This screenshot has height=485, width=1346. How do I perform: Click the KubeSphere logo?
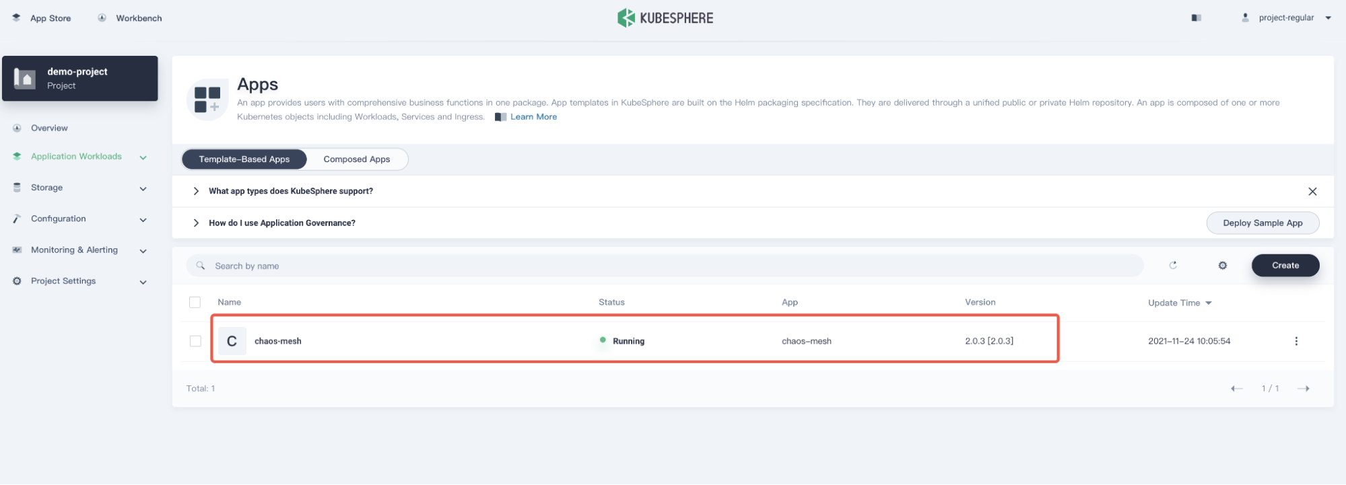point(665,18)
